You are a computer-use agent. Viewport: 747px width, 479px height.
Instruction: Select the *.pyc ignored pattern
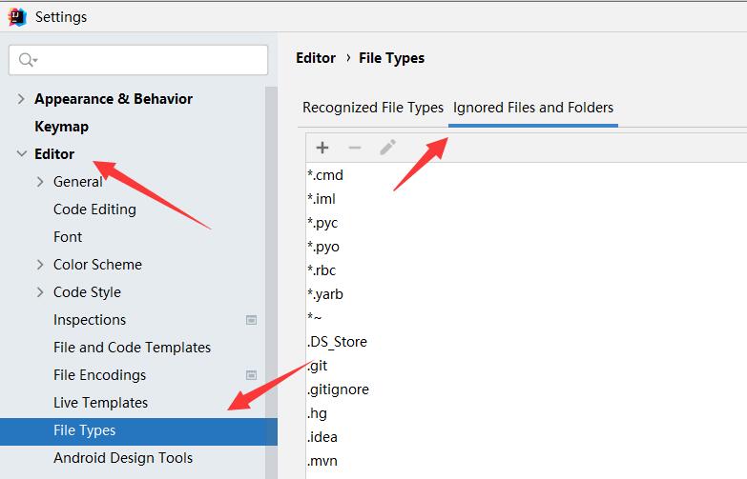pos(323,223)
